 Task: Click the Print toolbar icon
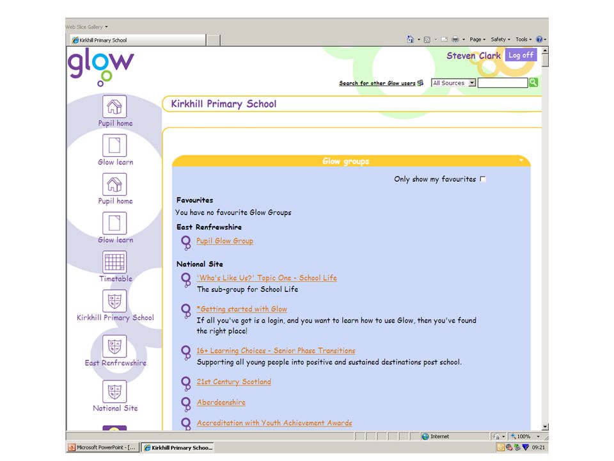(x=455, y=39)
